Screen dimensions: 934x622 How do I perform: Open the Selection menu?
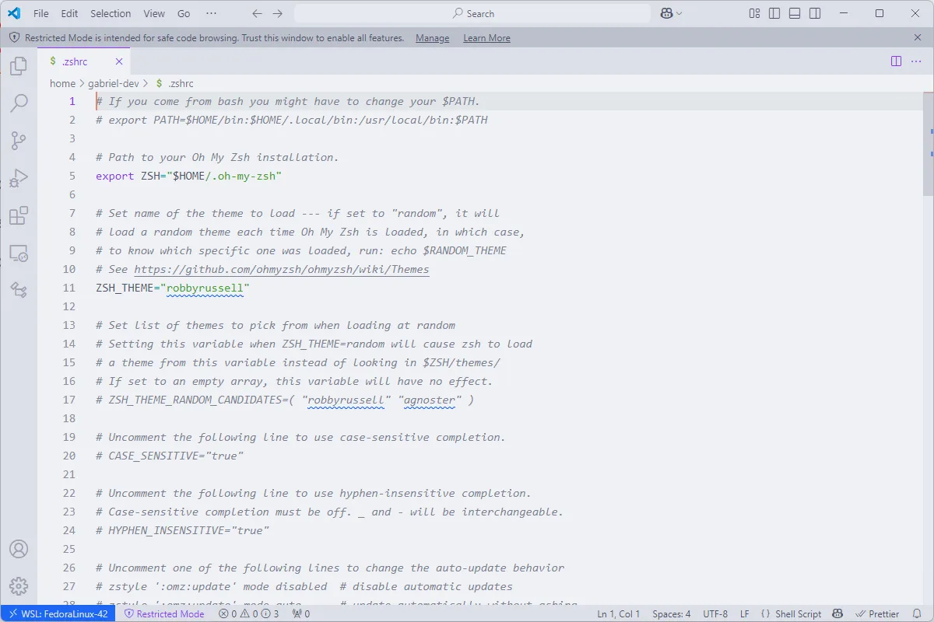click(x=111, y=13)
